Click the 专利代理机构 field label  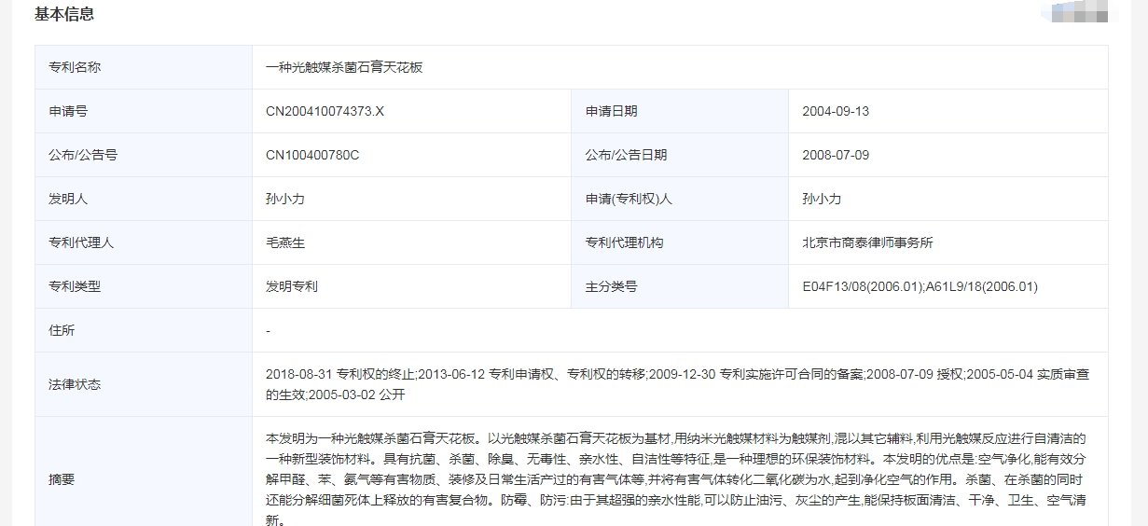(x=624, y=242)
